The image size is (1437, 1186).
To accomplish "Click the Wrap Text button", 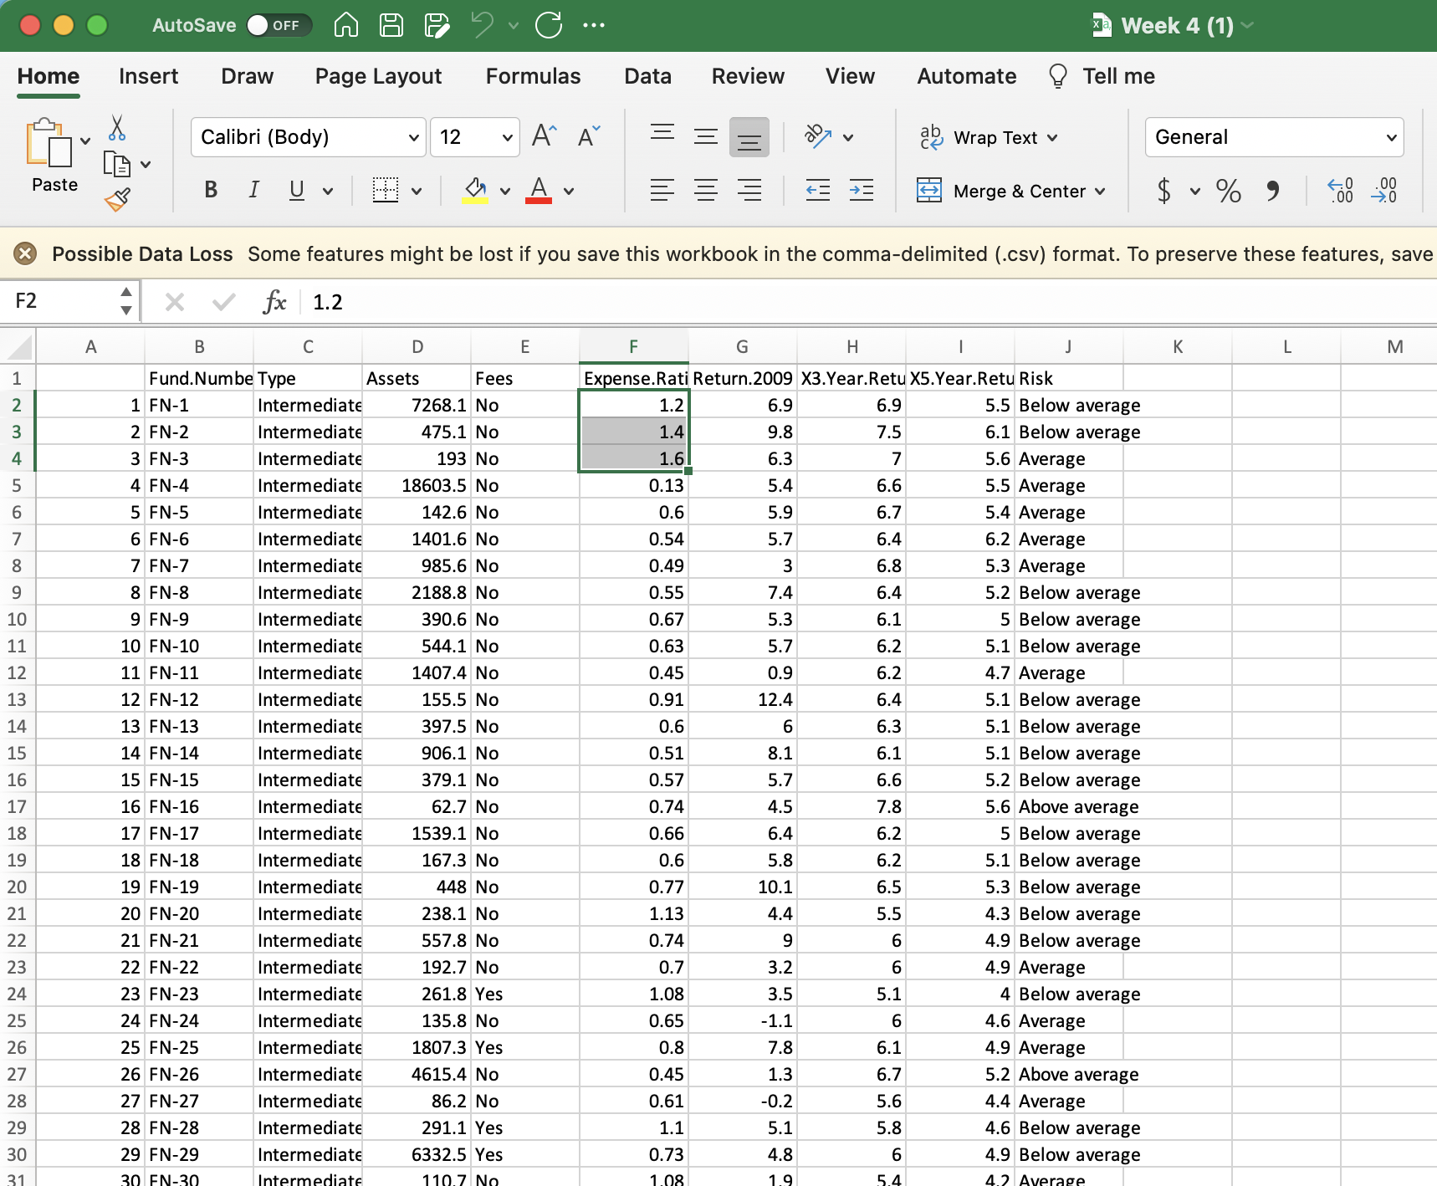I will coord(989,137).
